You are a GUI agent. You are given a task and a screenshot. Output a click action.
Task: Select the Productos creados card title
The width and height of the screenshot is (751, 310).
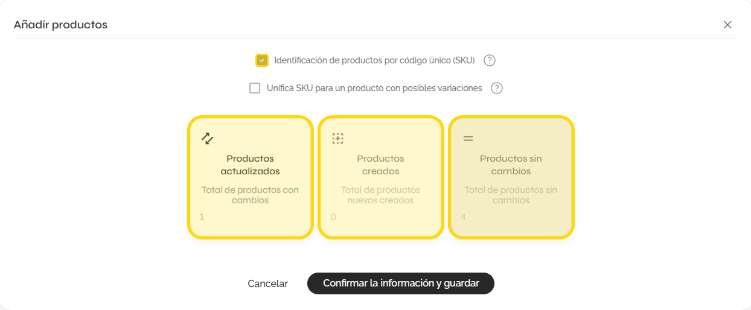380,165
